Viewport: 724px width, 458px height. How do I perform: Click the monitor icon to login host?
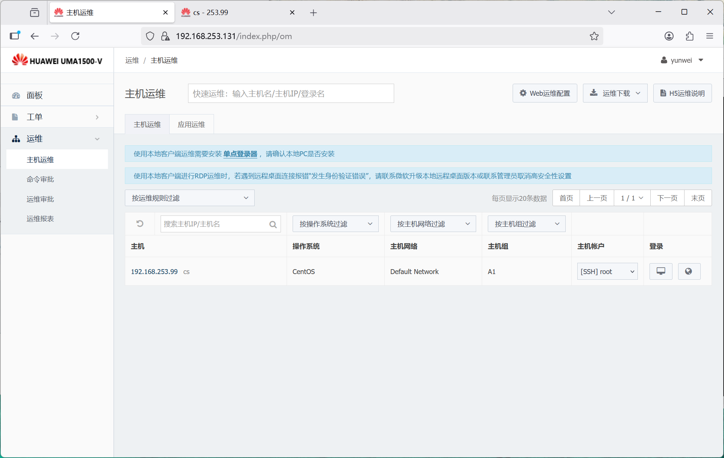660,271
